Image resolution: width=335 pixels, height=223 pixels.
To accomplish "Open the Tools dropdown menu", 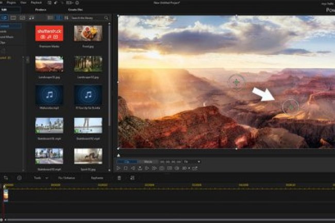I will click(41, 178).
